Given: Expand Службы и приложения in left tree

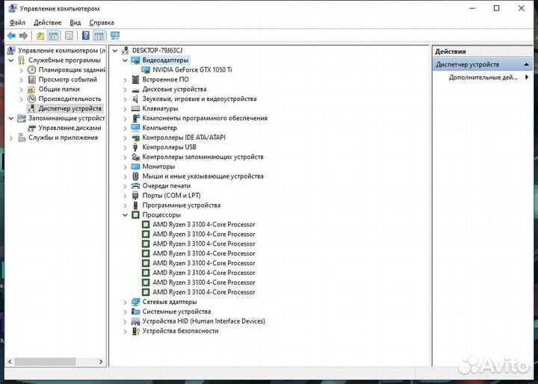Looking at the screenshot, I should (x=11, y=137).
